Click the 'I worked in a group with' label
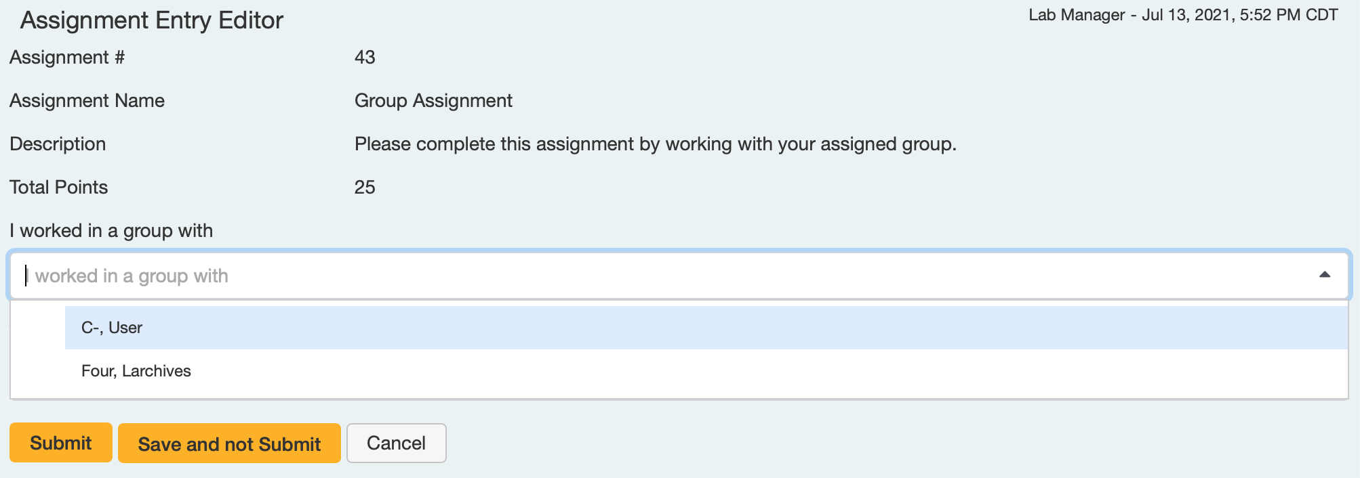1360x478 pixels. (111, 231)
